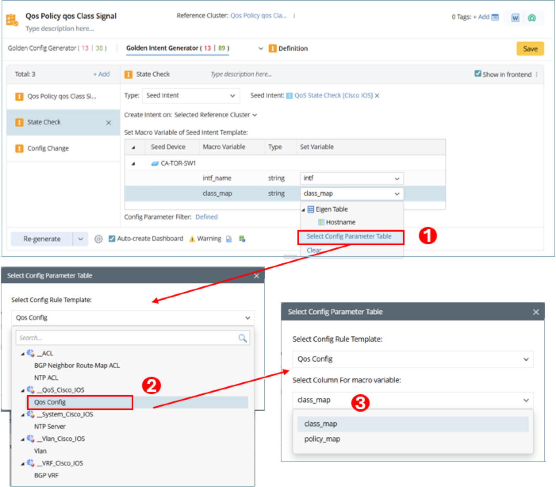
Task: Open the gear settings icon beside Re-generate
Action: pyautogui.click(x=99, y=239)
